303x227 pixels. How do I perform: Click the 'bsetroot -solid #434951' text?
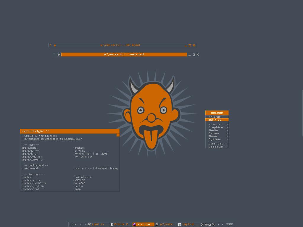pos(91,168)
